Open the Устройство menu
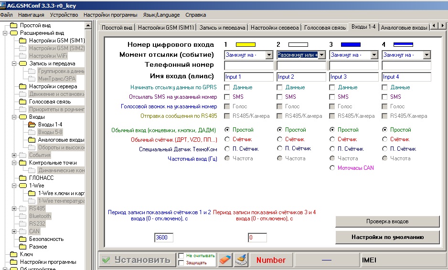This screenshot has height=270, width=448. [64, 15]
